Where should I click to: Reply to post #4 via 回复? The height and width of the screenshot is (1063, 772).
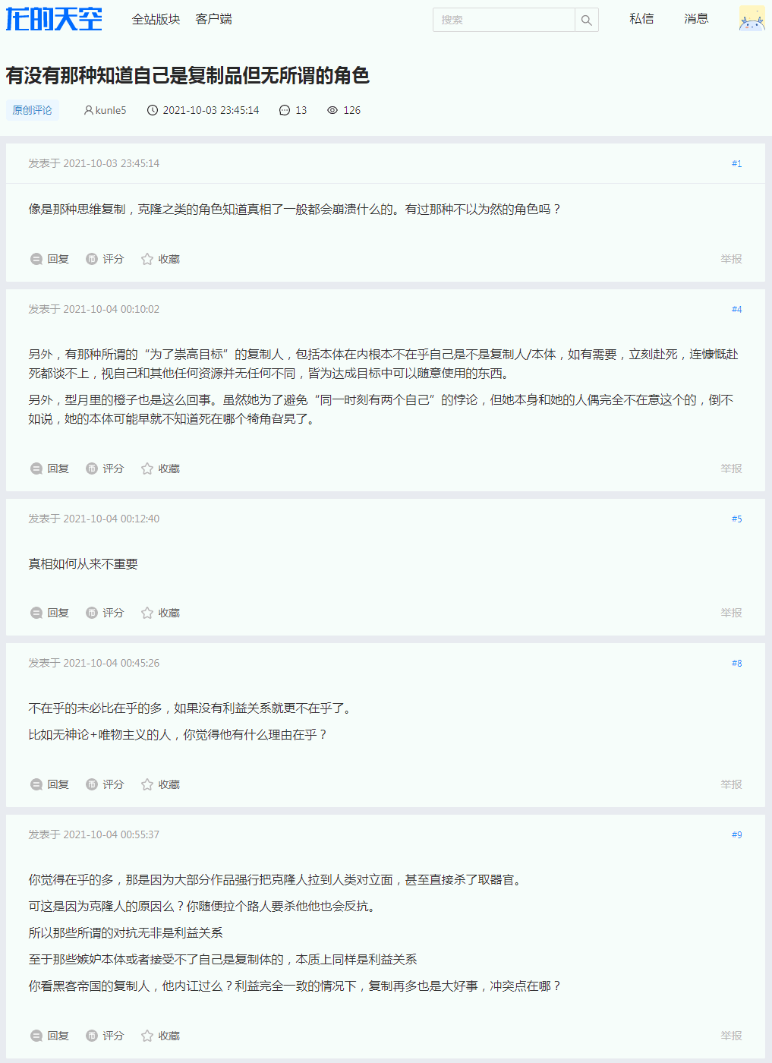[49, 468]
